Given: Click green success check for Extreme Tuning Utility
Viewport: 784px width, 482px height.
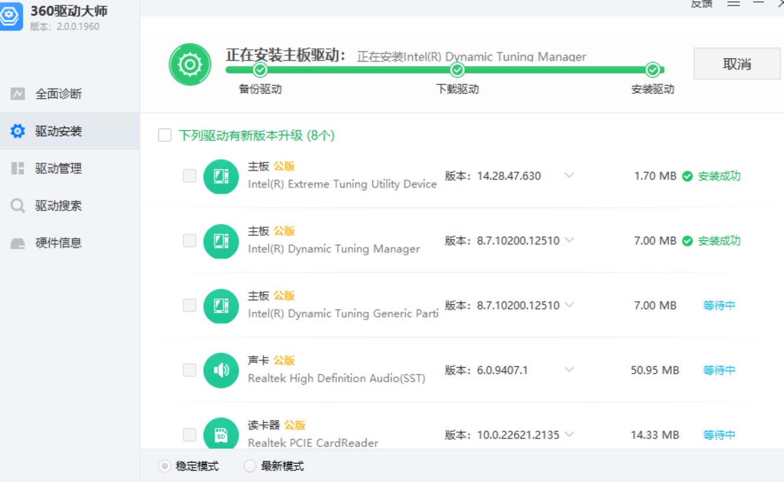Looking at the screenshot, I should point(687,176).
